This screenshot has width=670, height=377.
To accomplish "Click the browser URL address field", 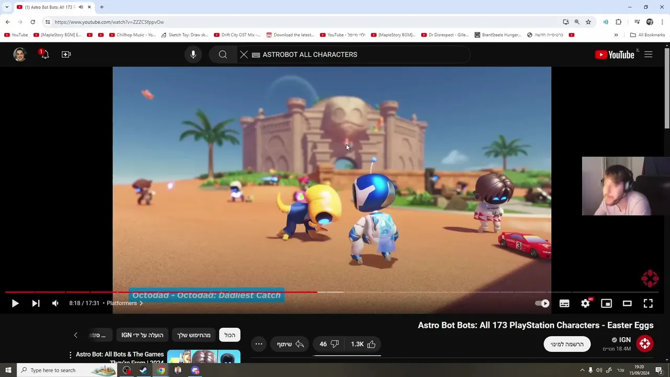I will coord(304,22).
